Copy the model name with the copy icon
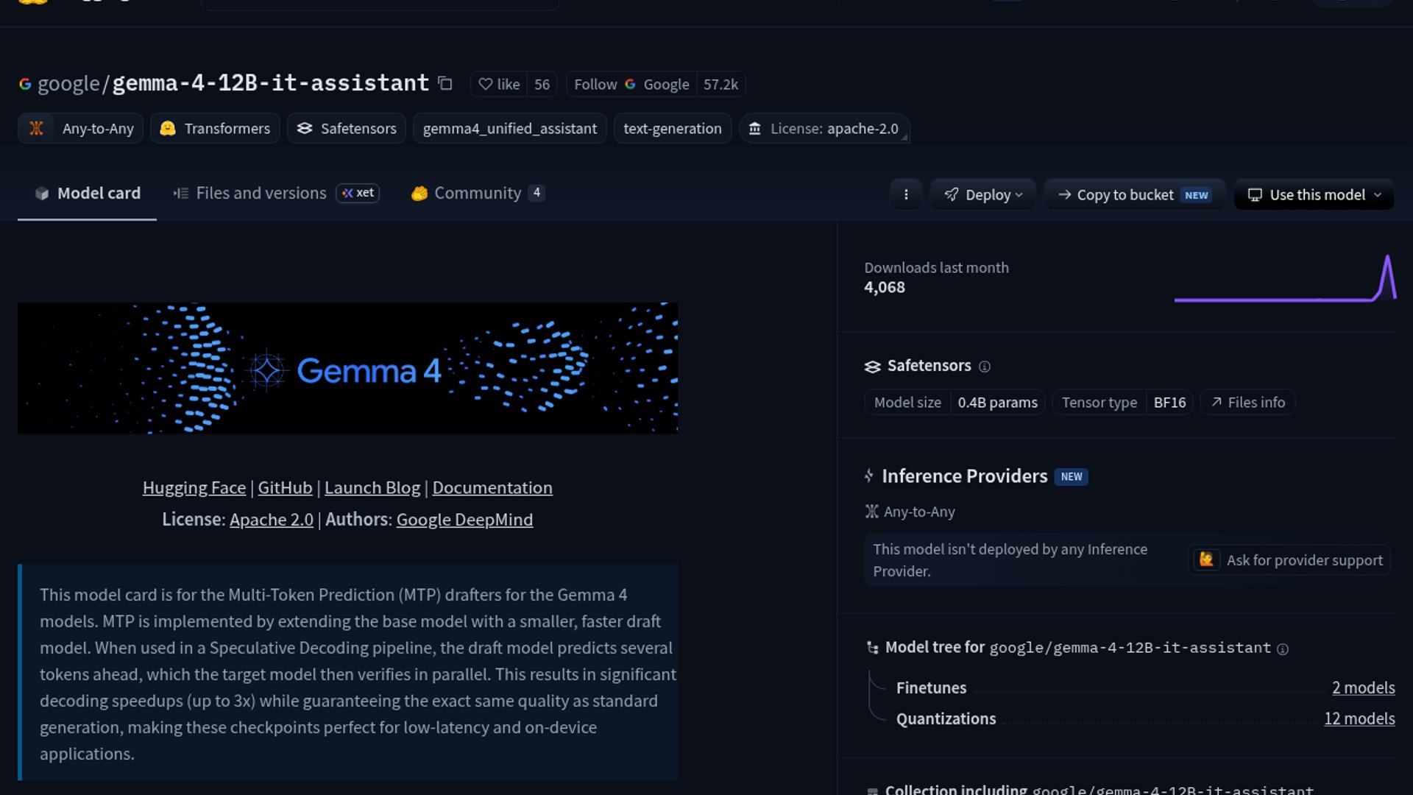 click(x=445, y=83)
